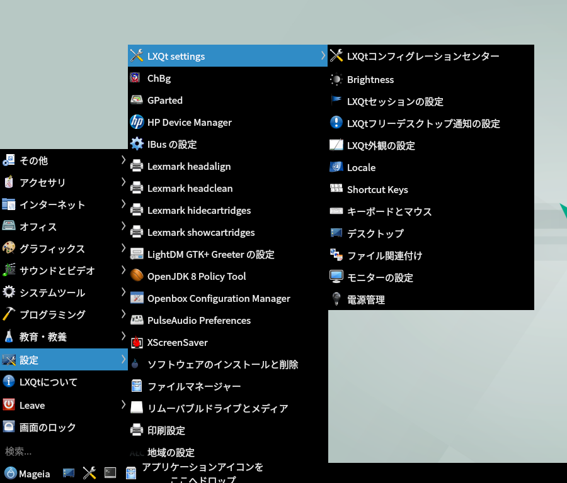Expand the グラフィックス submenu arrow

123,248
